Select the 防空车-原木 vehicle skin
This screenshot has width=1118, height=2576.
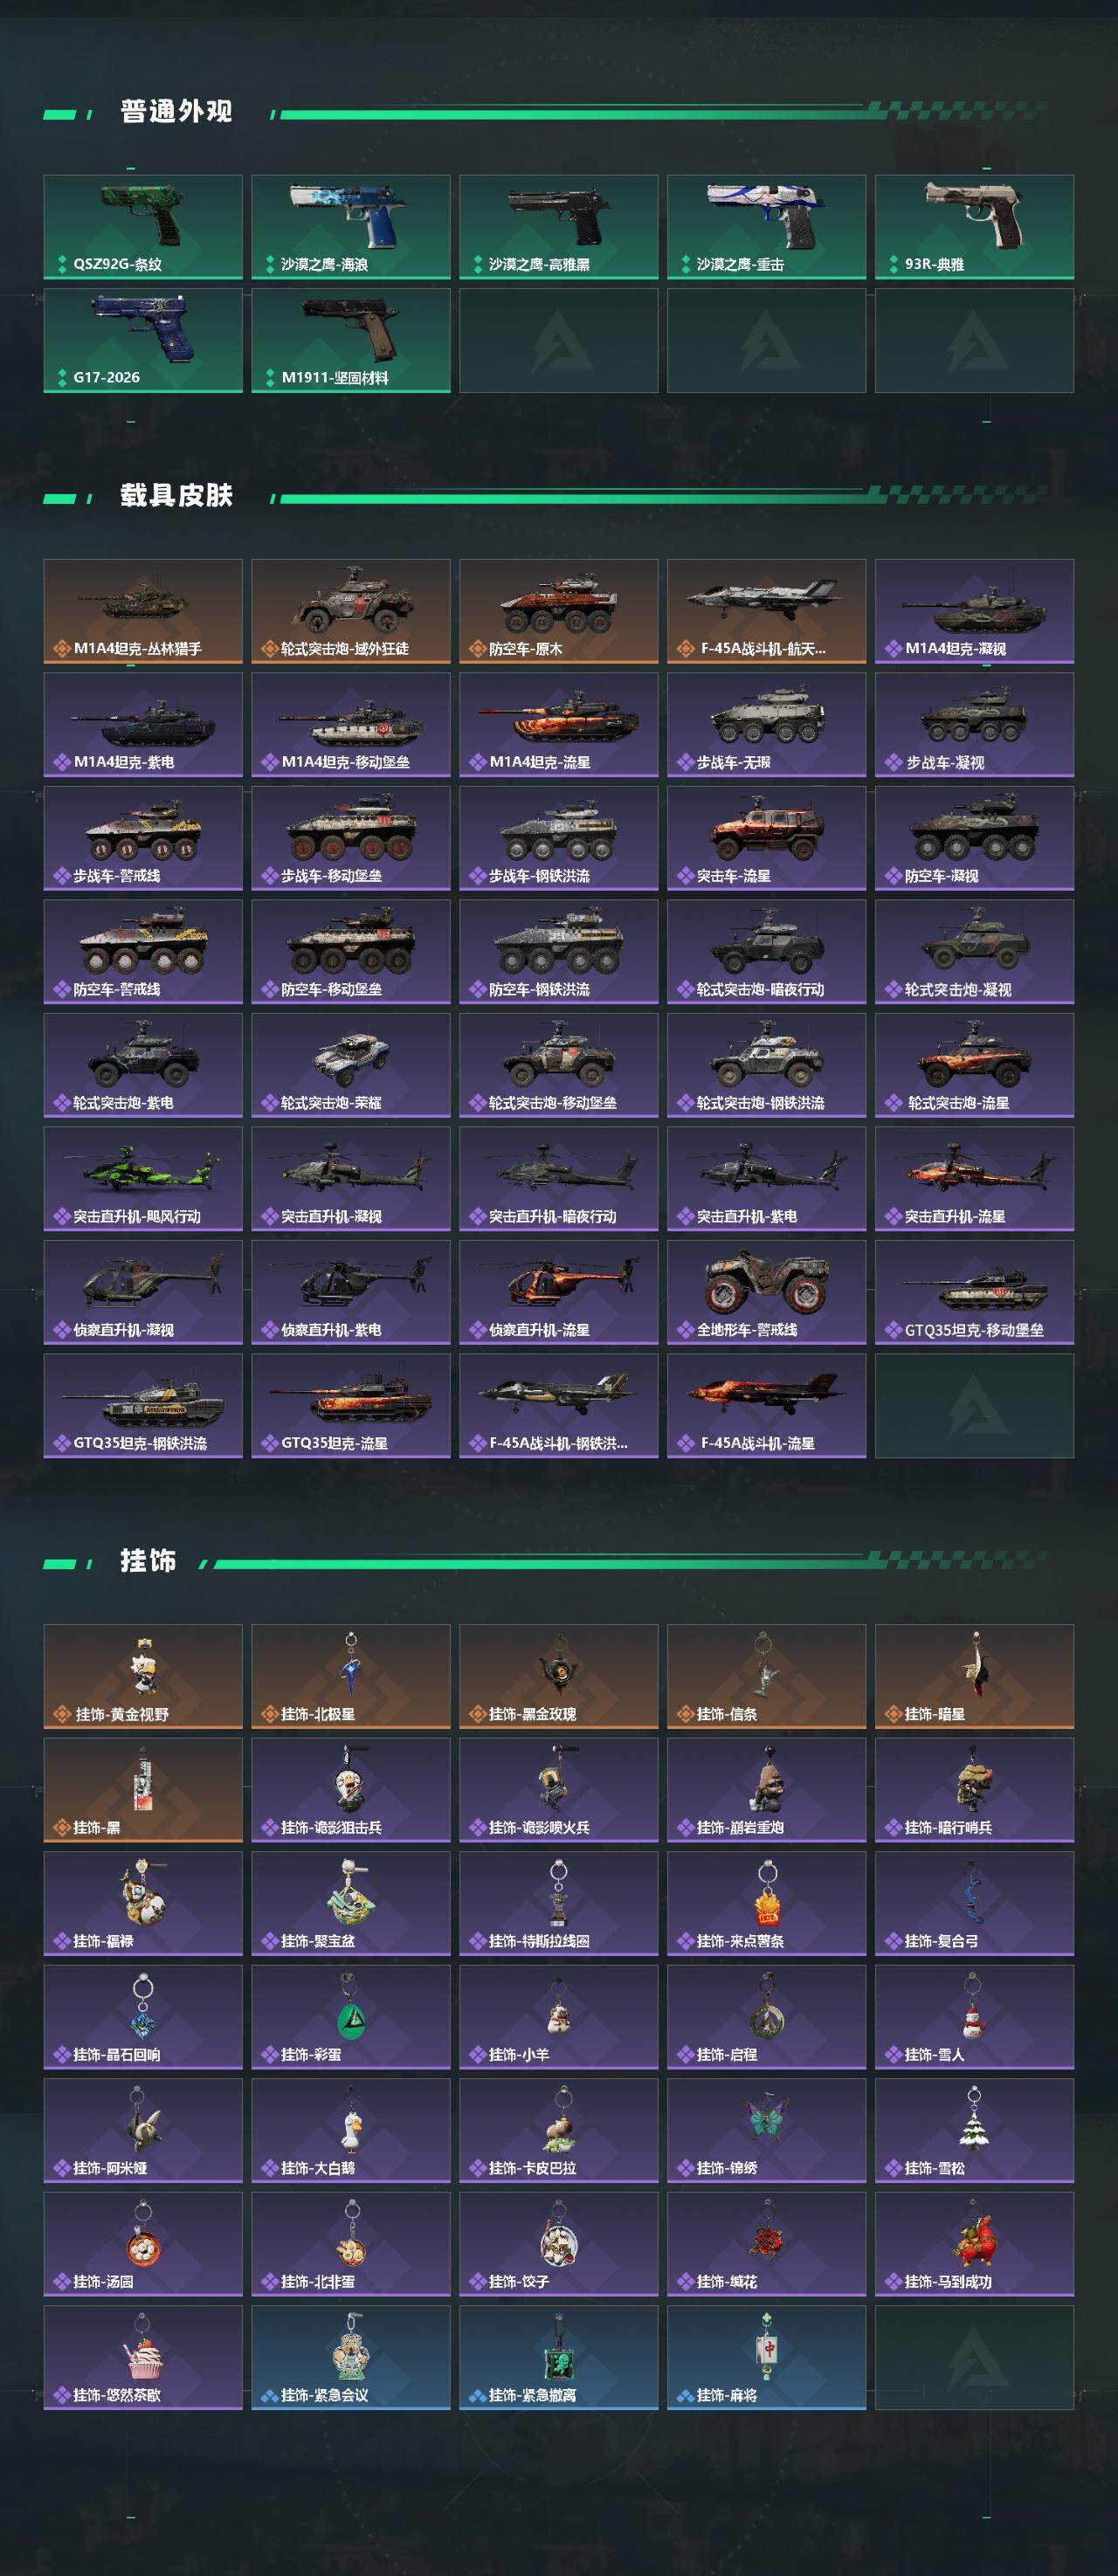tap(559, 611)
